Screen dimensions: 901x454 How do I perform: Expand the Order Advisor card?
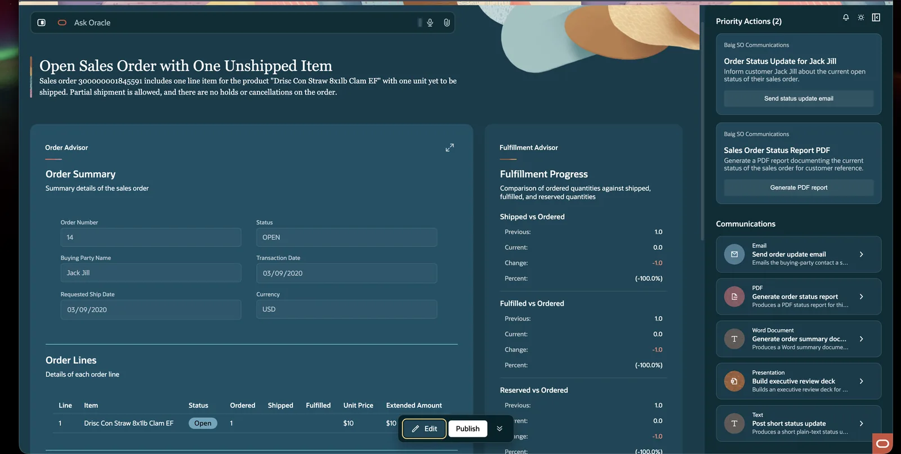point(449,147)
